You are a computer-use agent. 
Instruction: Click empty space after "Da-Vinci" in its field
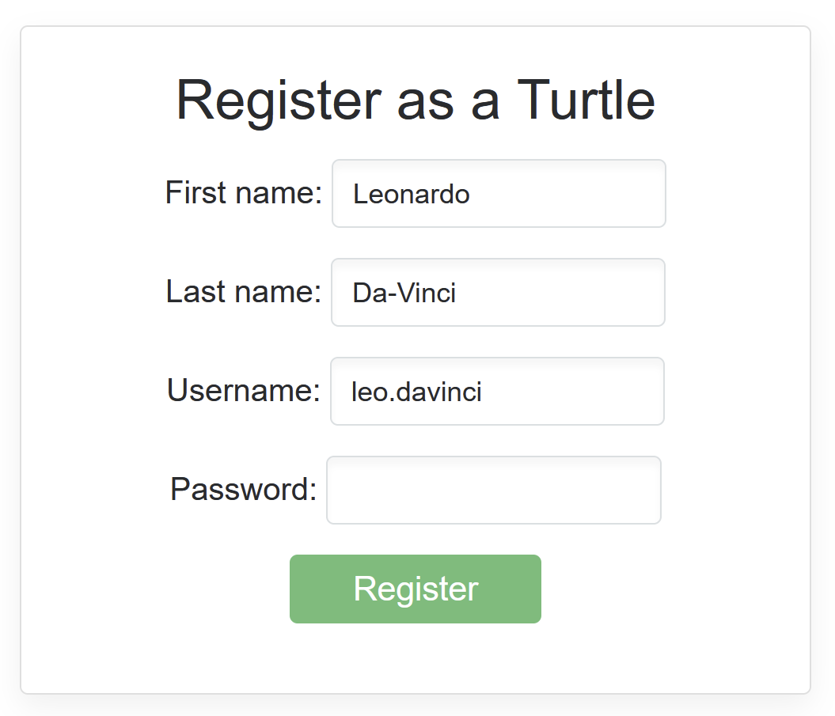coord(562,293)
